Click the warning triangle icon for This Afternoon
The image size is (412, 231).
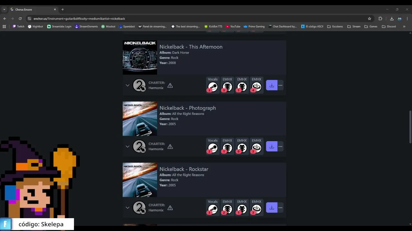click(x=170, y=85)
